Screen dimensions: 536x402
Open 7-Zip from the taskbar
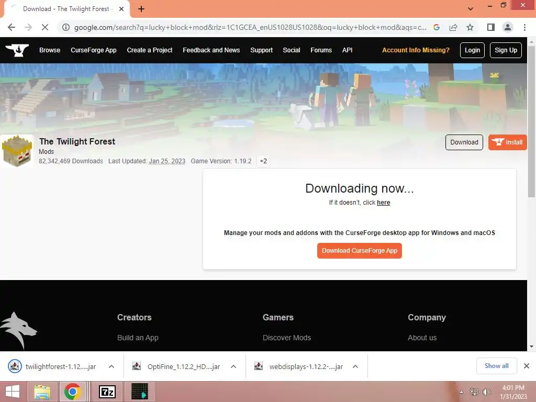coord(107,392)
